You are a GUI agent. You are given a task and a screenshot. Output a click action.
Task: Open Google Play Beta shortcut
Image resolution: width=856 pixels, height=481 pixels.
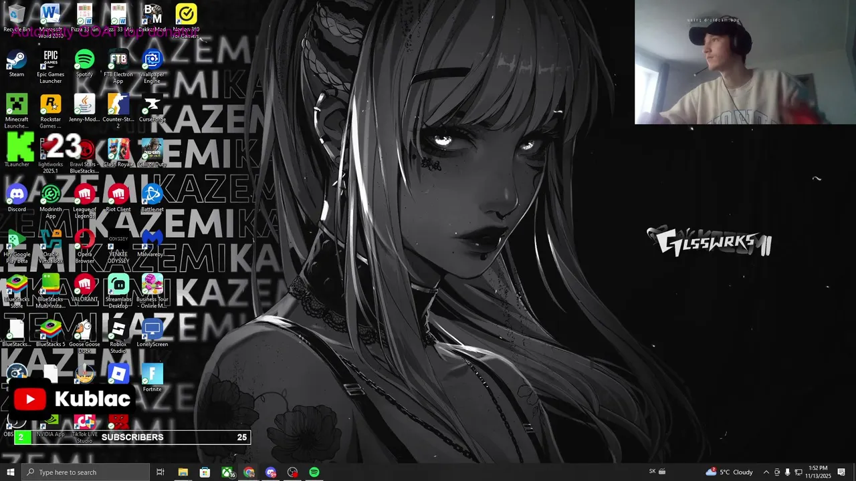pos(17,247)
